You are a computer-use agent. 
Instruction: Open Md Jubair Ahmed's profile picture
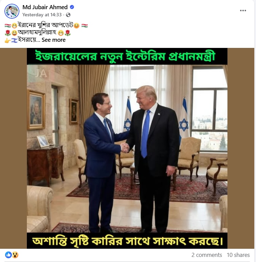point(12,11)
